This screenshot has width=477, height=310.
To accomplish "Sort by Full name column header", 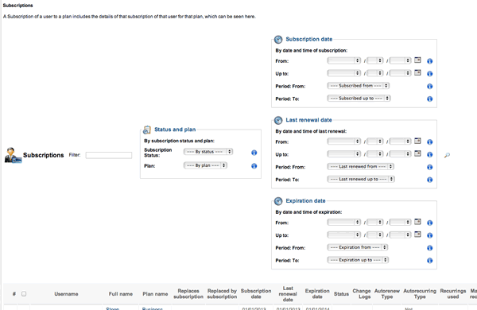I will [x=121, y=294].
